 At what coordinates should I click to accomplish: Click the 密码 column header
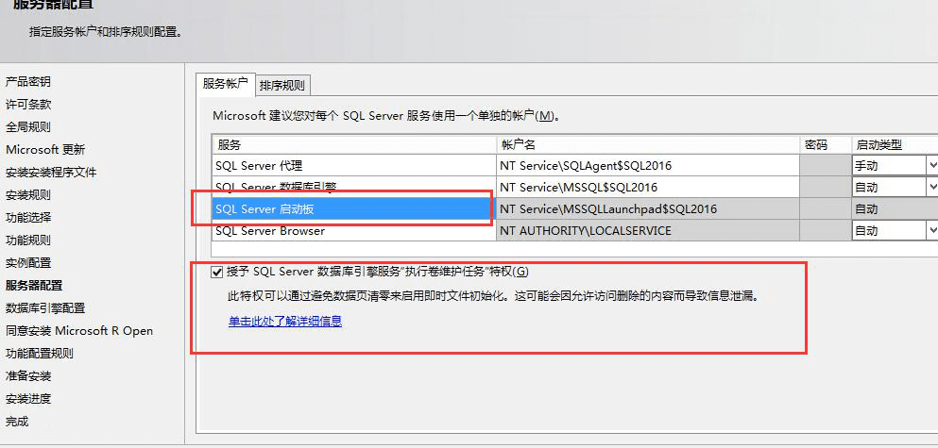[826, 144]
